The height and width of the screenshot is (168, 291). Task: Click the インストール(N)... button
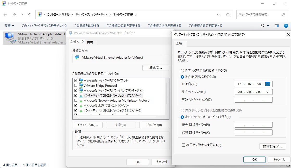pos(88,125)
